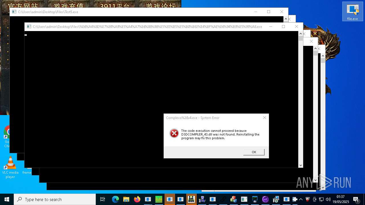Image resolution: width=365 pixels, height=205 pixels.
Task: Open the volume control tray icon
Action: pos(328,199)
